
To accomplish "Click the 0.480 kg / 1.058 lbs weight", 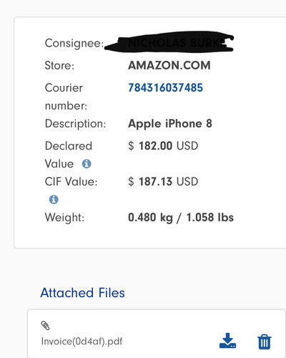I will click(x=181, y=218).
